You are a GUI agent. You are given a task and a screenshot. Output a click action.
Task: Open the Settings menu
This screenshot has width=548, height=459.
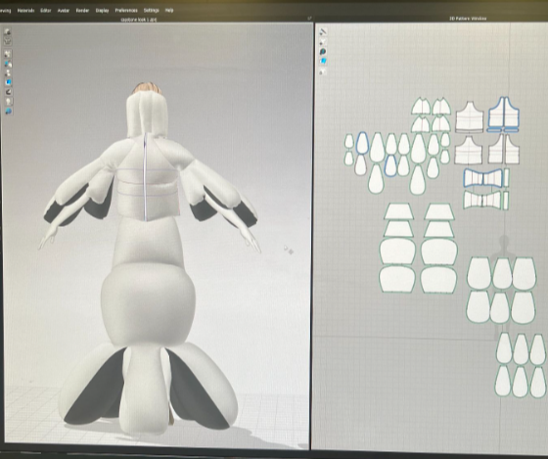point(151,11)
